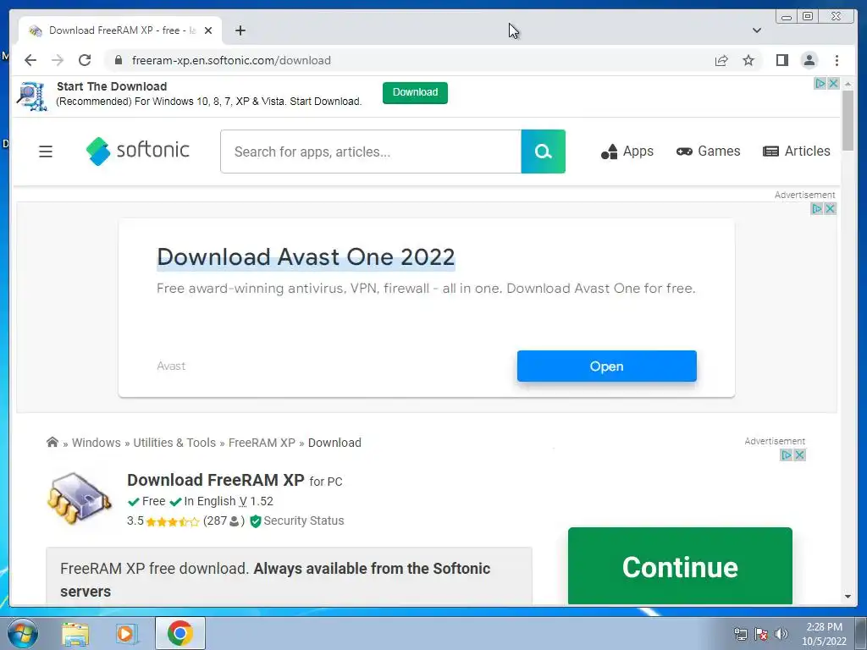Launch Windows Media Player from taskbar
Screen dimensions: 867x650
[x=126, y=633]
